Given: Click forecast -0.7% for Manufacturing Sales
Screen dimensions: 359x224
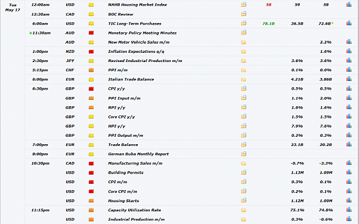Looking at the screenshot, I should click(x=297, y=163).
